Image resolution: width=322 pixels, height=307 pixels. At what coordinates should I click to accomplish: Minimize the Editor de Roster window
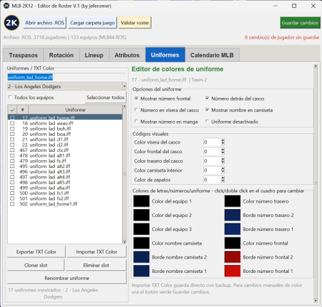pyautogui.click(x=276, y=6)
